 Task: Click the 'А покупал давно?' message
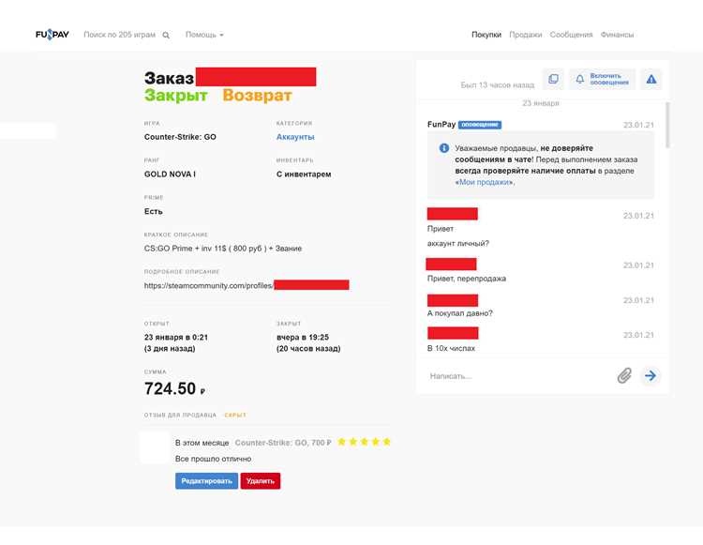[460, 313]
